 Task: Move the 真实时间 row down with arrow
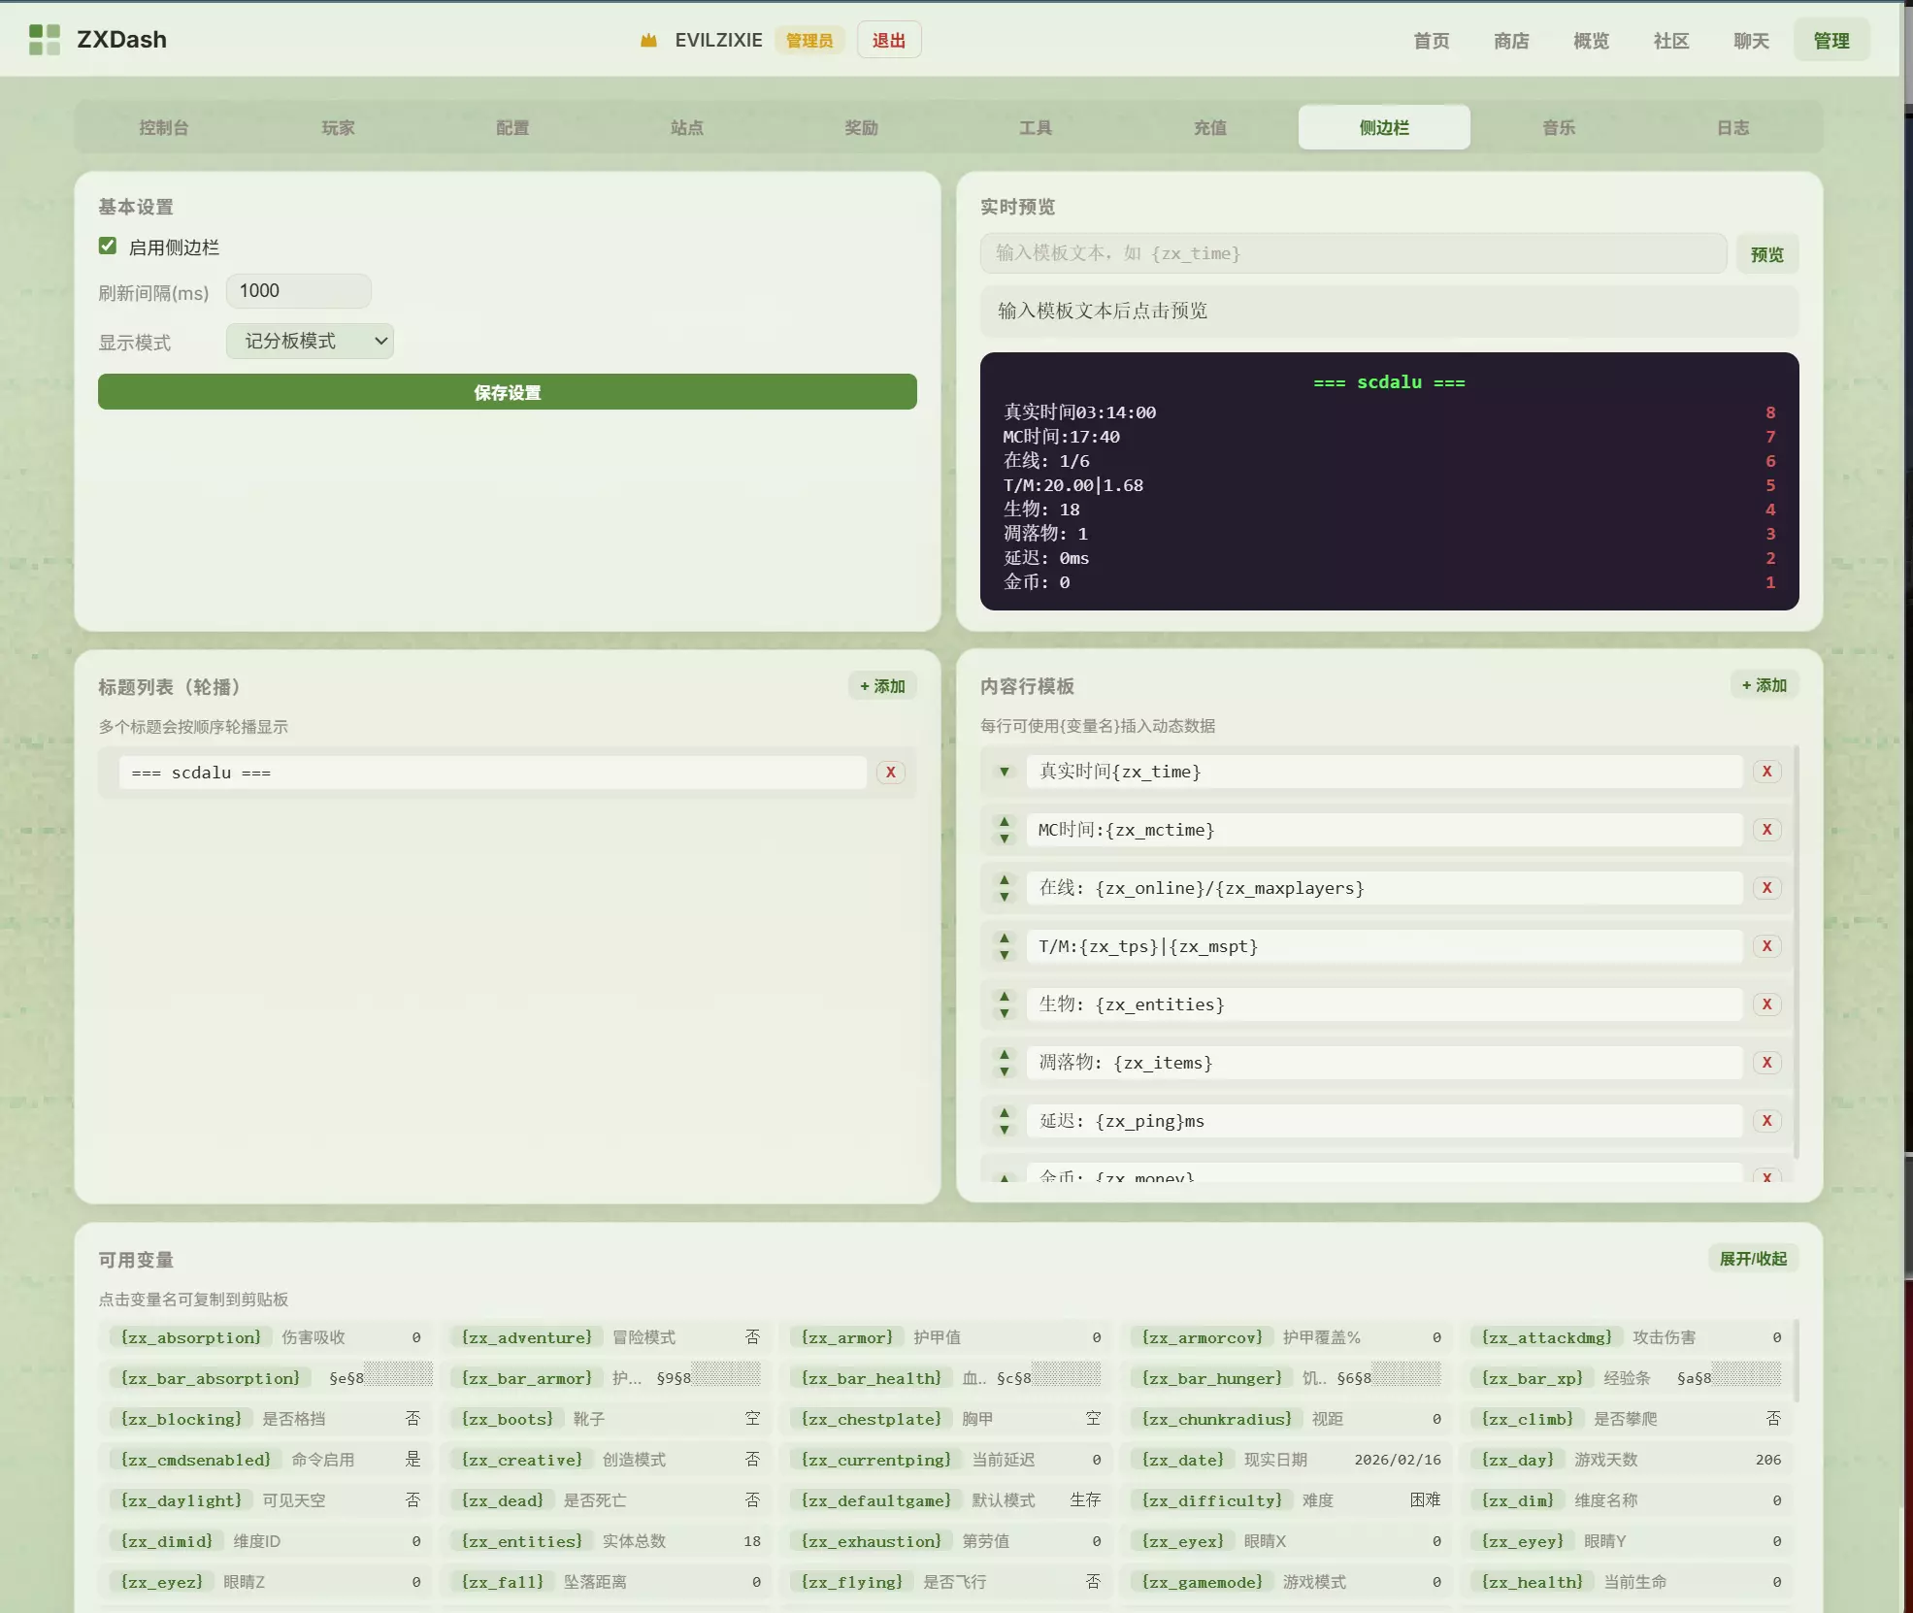(1005, 772)
